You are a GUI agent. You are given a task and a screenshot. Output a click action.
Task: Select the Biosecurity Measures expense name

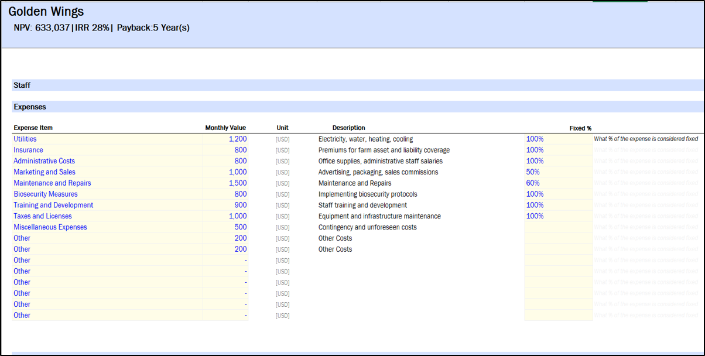(46, 194)
